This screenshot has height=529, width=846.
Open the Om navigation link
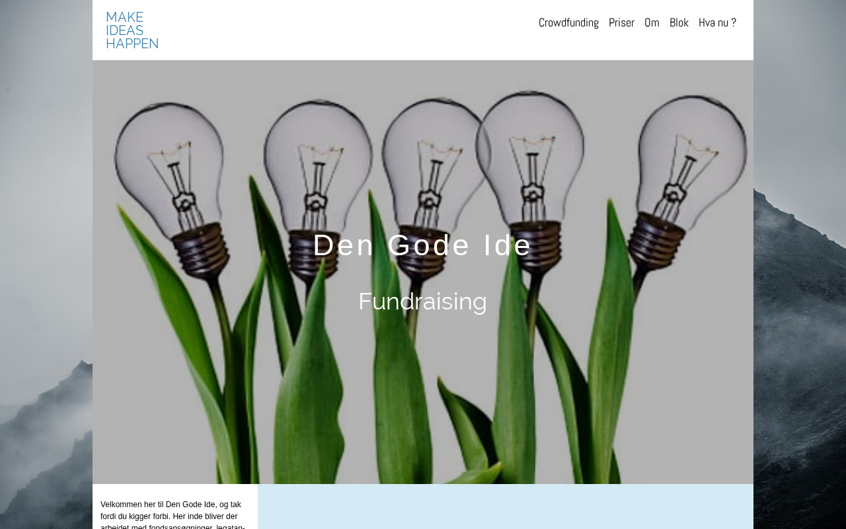[652, 22]
